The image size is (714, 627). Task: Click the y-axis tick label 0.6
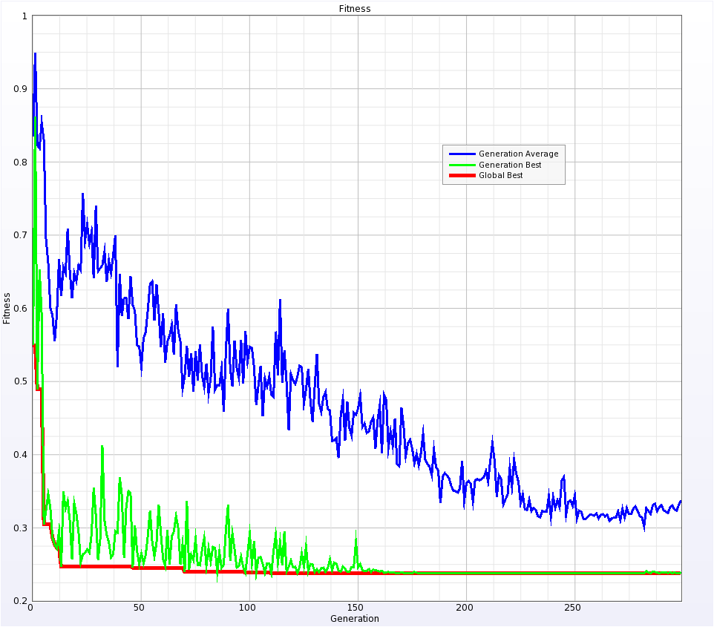(x=21, y=308)
